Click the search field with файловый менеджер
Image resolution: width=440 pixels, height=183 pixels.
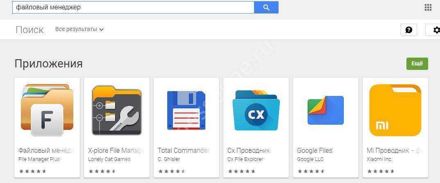coord(133,7)
